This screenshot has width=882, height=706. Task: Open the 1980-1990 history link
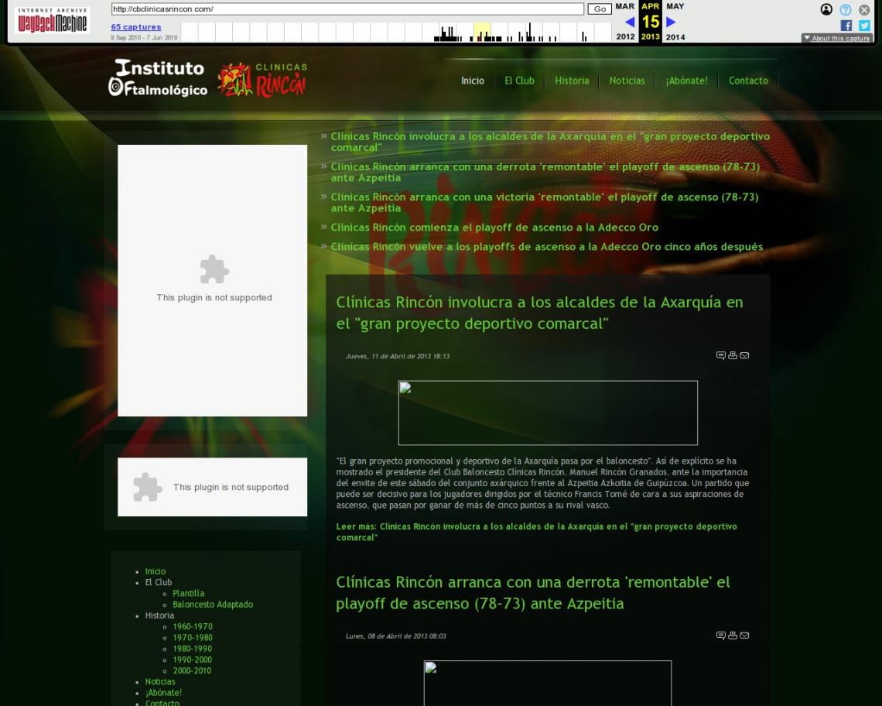(x=193, y=649)
